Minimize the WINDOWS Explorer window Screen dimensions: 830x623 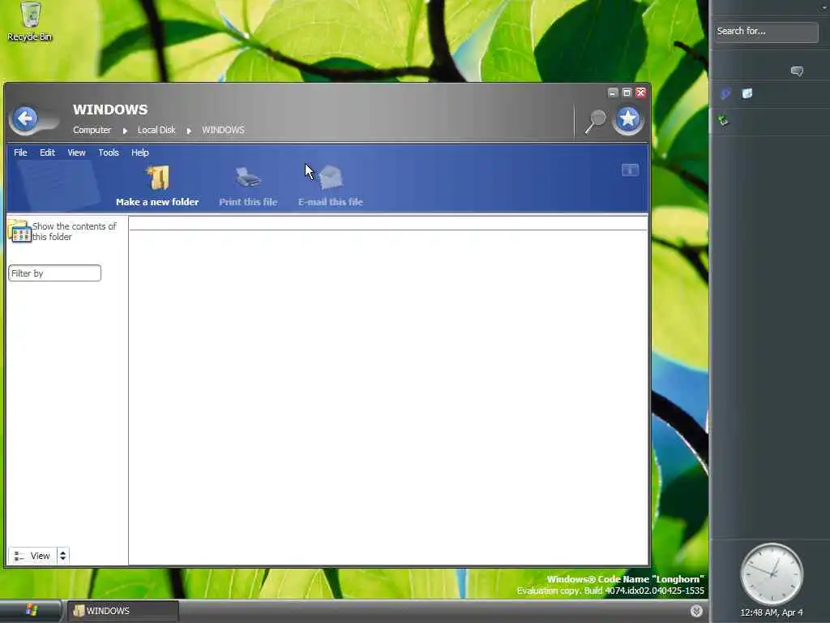click(613, 92)
